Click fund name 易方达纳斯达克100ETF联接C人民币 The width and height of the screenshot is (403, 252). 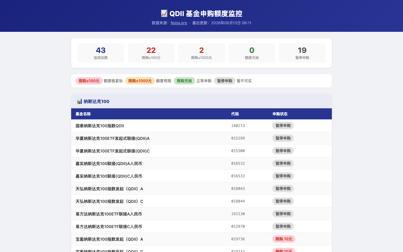click(109, 226)
